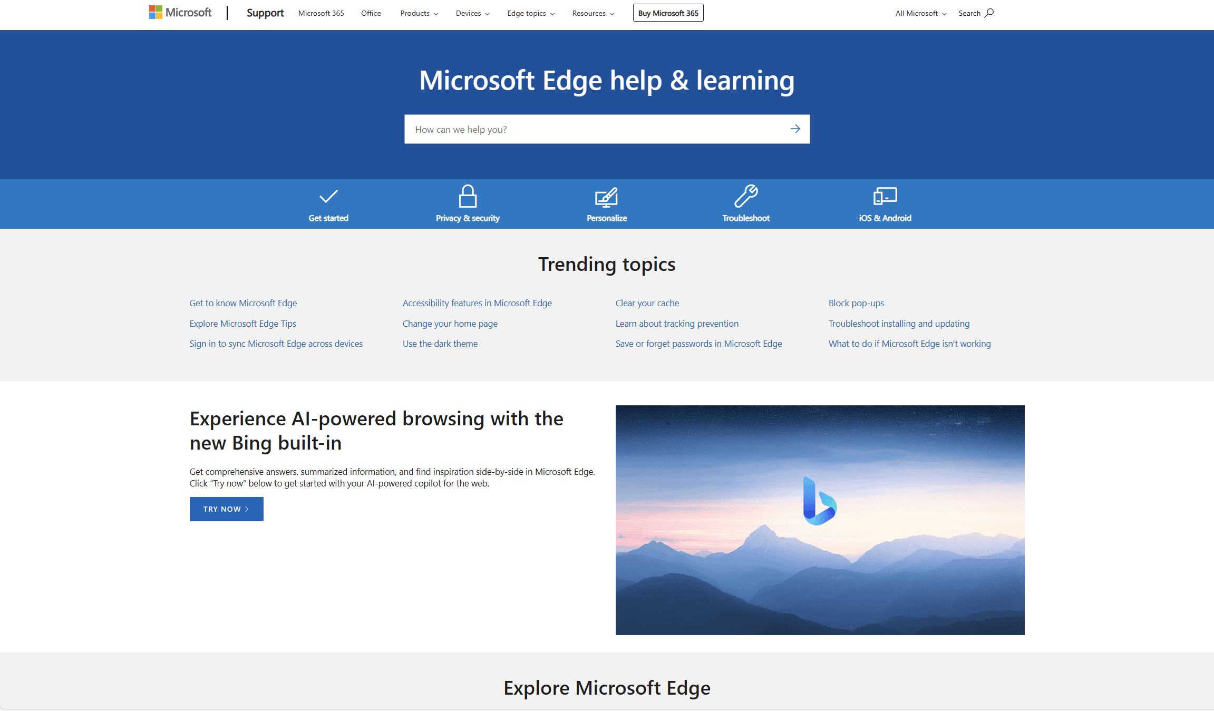Open Clear your cache link
The height and width of the screenshot is (711, 1214).
point(647,303)
